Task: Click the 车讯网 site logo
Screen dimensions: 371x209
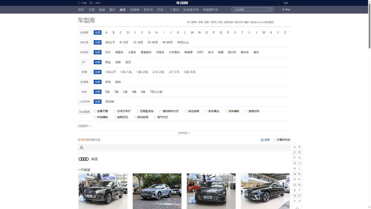Action: click(182, 3)
